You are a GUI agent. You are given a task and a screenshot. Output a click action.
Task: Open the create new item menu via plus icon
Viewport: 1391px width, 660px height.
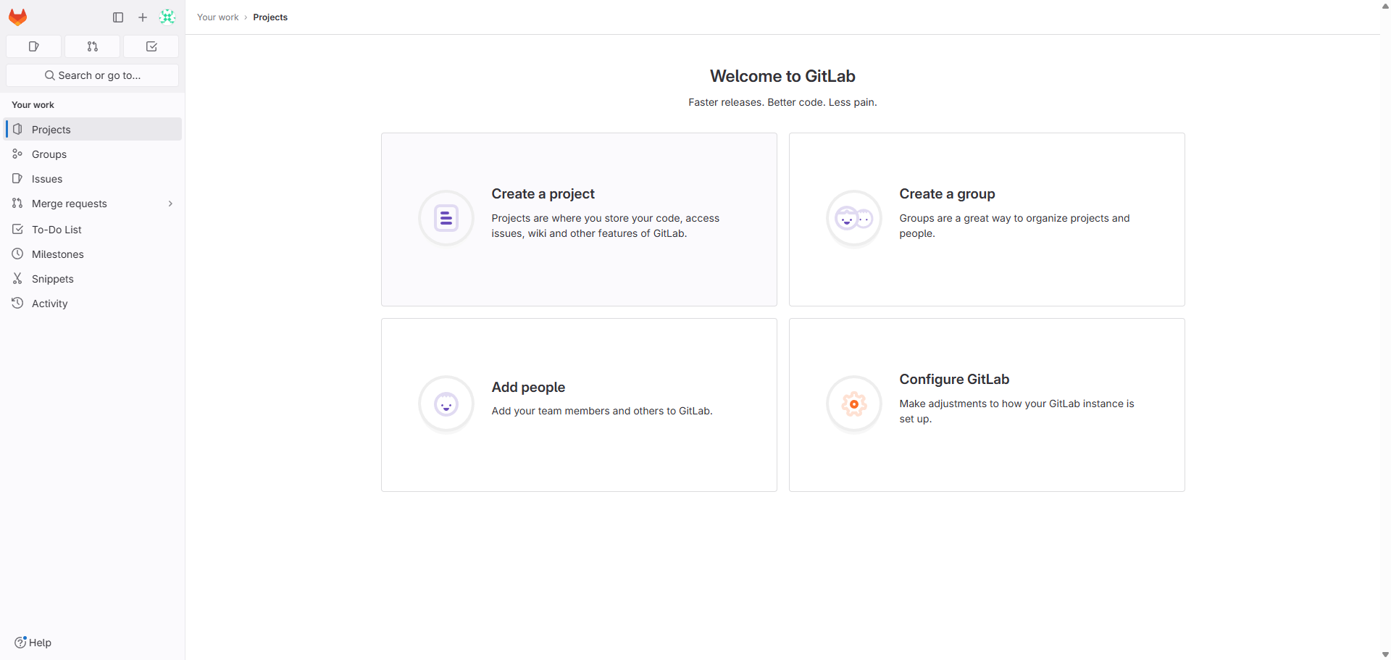(x=142, y=17)
